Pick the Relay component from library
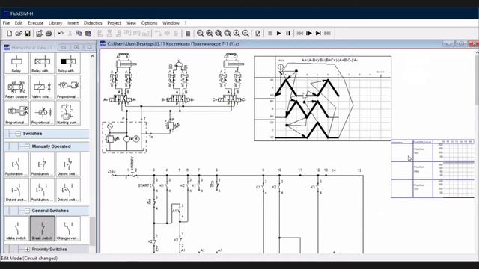The image size is (479, 269). point(16,64)
